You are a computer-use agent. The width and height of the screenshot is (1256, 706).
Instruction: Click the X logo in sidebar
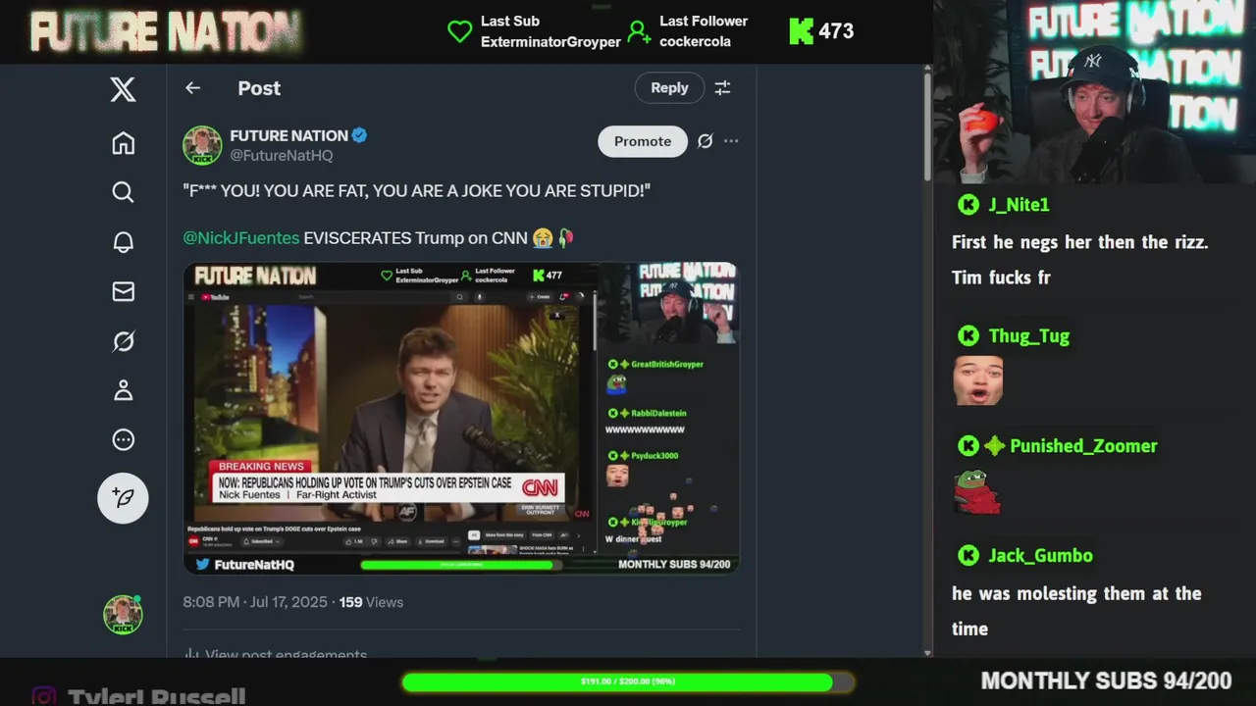pyautogui.click(x=123, y=90)
